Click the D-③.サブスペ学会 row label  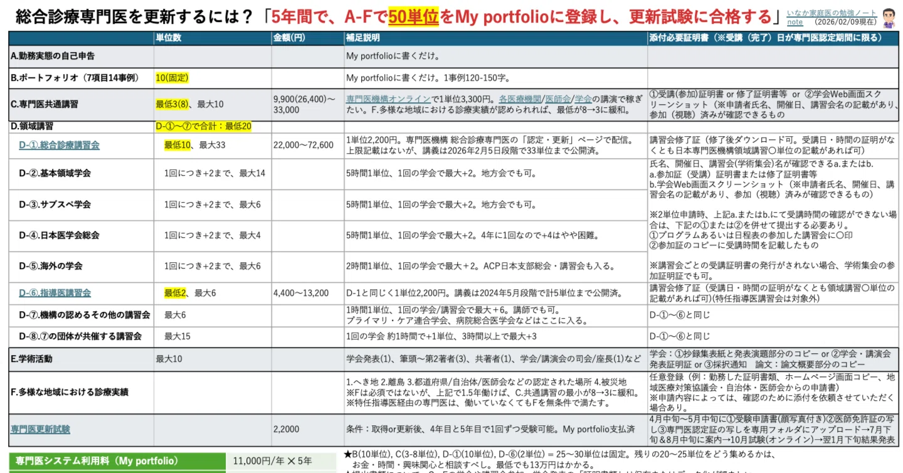(x=55, y=205)
